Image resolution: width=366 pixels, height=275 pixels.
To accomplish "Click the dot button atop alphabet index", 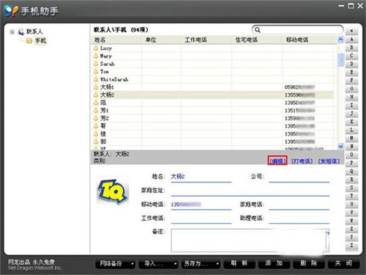I will point(351,31).
